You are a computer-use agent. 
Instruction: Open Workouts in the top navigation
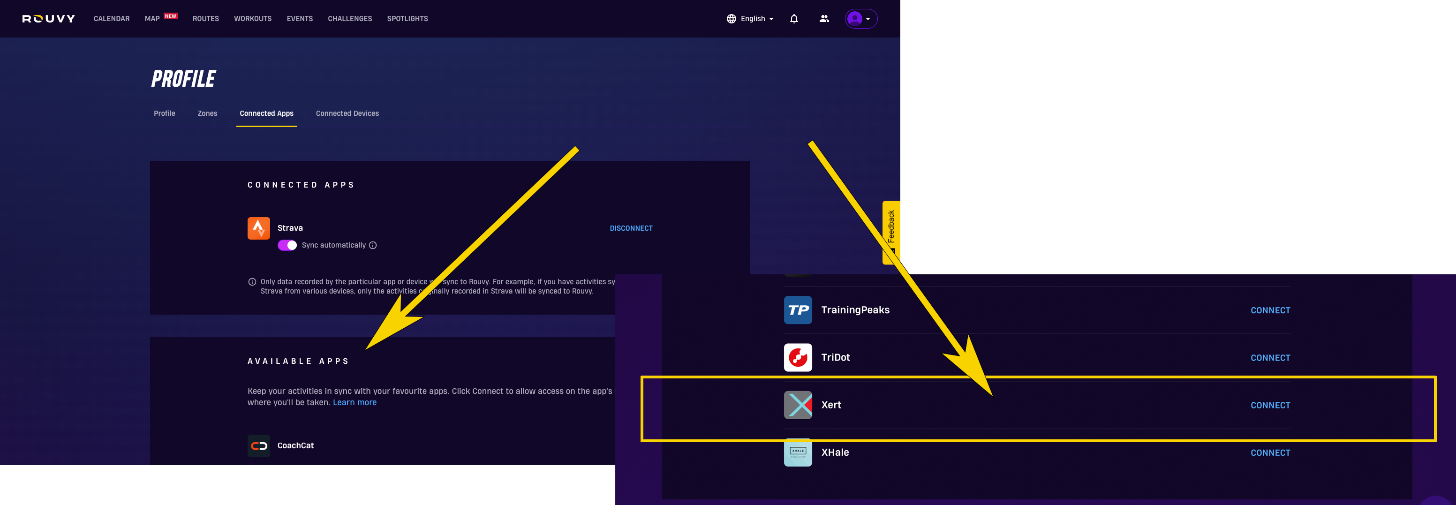[253, 19]
